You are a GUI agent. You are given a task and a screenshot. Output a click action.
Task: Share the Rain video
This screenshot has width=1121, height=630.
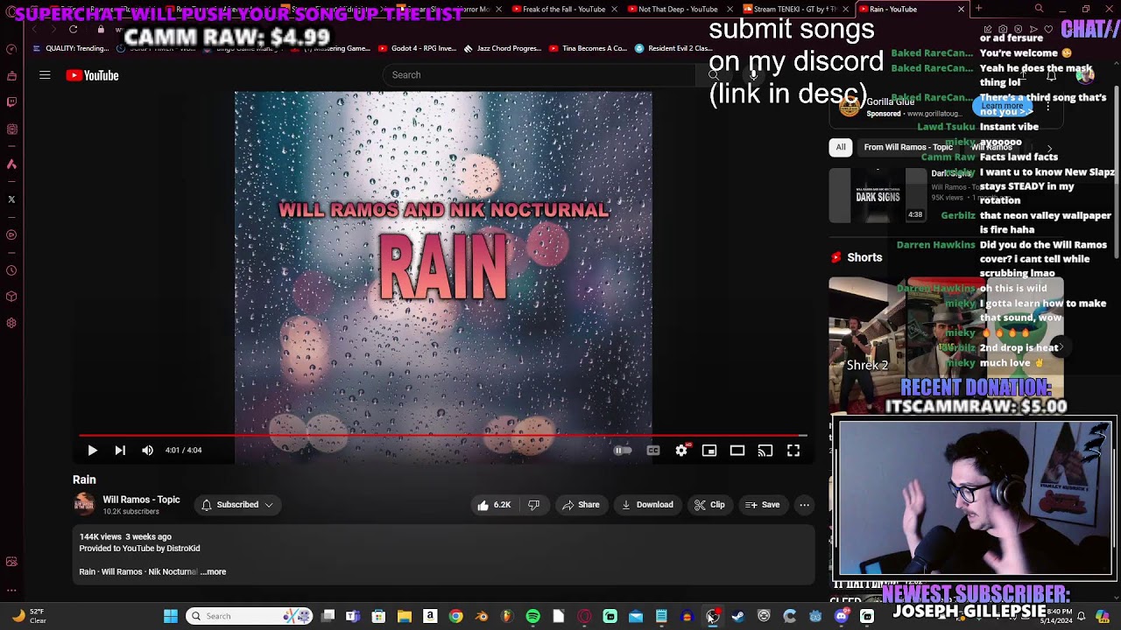point(581,505)
